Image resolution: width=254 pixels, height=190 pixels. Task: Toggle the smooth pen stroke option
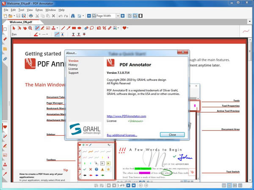[x=57, y=34]
